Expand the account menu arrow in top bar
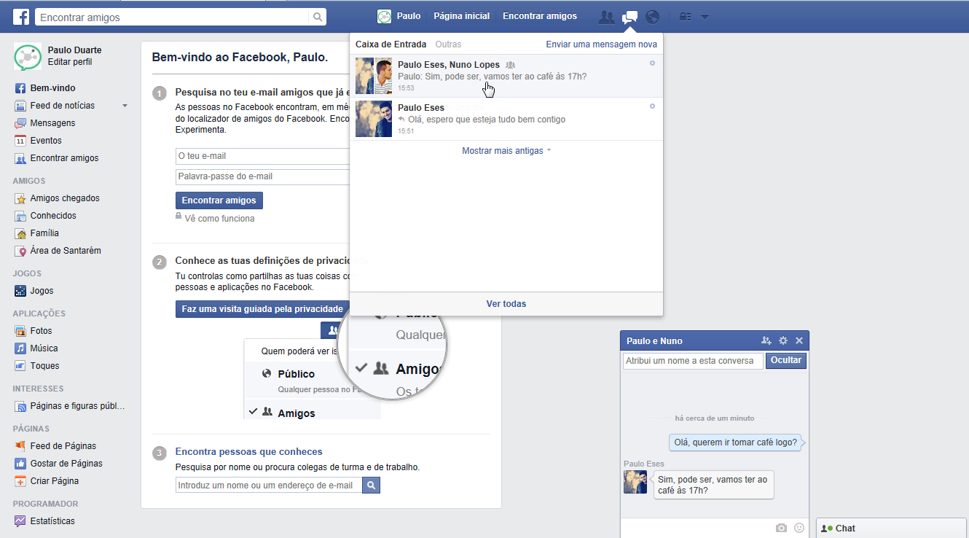The height and width of the screenshot is (538, 969). point(705,17)
